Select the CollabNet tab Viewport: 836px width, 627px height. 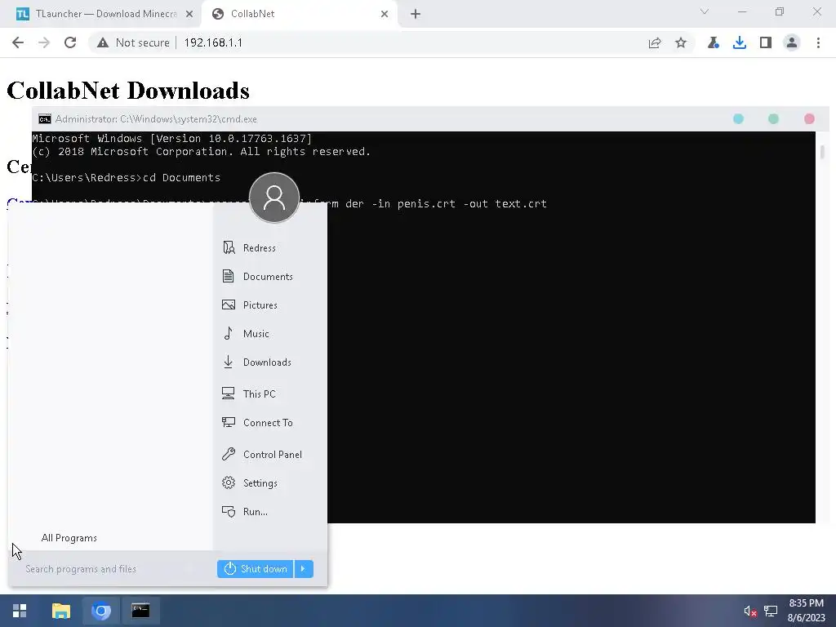[x=299, y=14]
